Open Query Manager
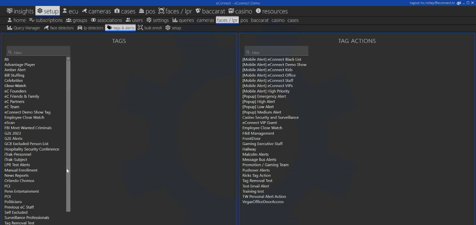The image size is (476, 225). click(23, 28)
